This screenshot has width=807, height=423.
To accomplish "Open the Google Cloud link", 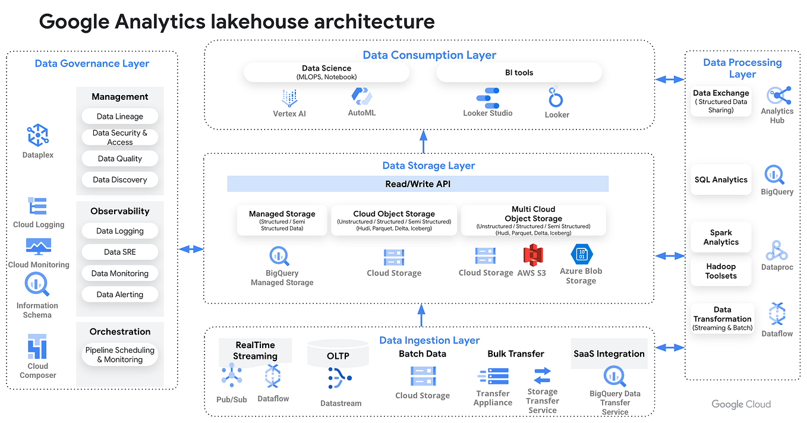I will [x=740, y=404].
